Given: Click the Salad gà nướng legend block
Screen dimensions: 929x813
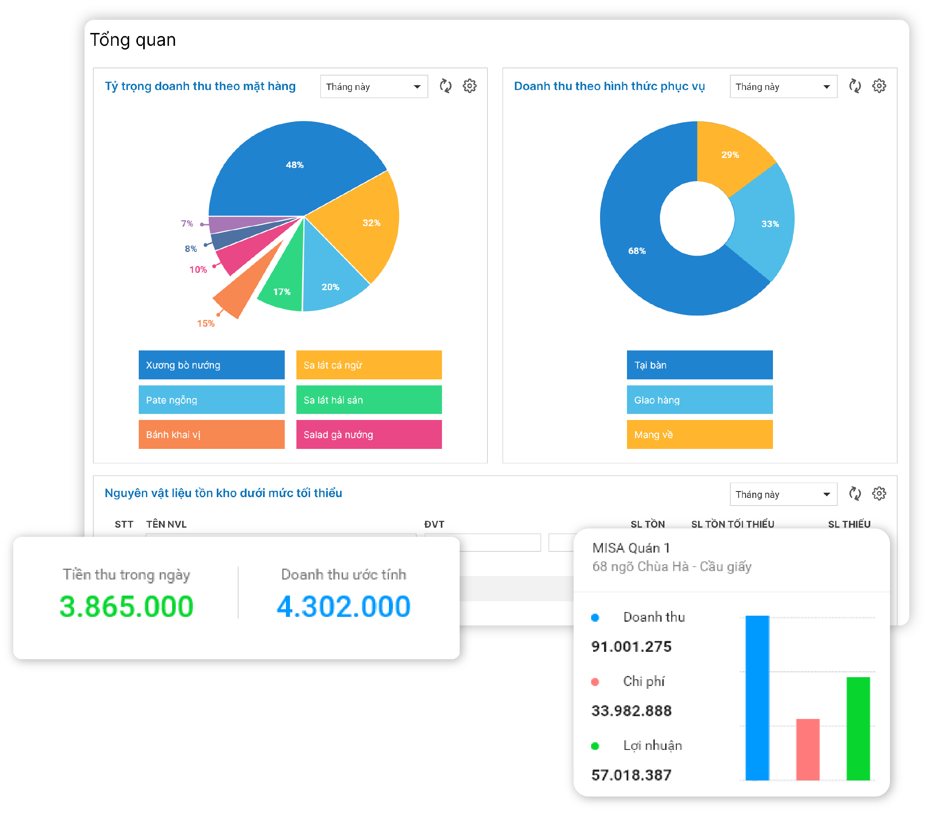Looking at the screenshot, I should point(369,434).
